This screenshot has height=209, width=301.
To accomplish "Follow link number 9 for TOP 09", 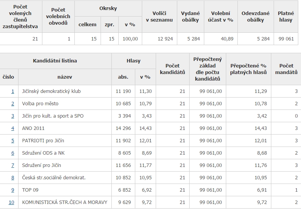I will click(x=13, y=190).
